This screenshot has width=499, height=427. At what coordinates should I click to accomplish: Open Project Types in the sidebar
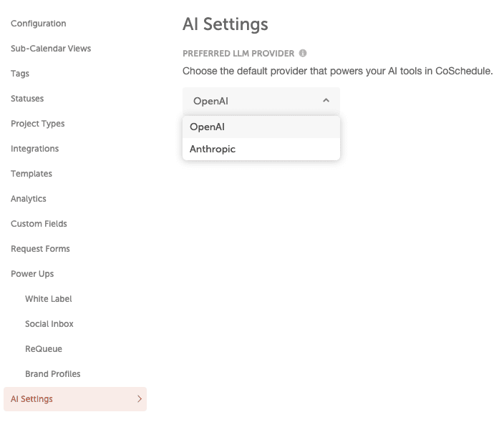pos(38,124)
